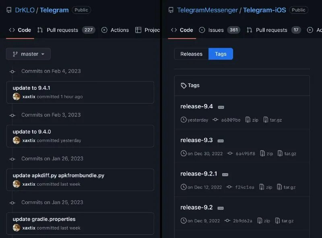Screen dimensions: 322x238
Task: Click xaxtix author on 9.4.1 commit
Action: click(x=29, y=97)
